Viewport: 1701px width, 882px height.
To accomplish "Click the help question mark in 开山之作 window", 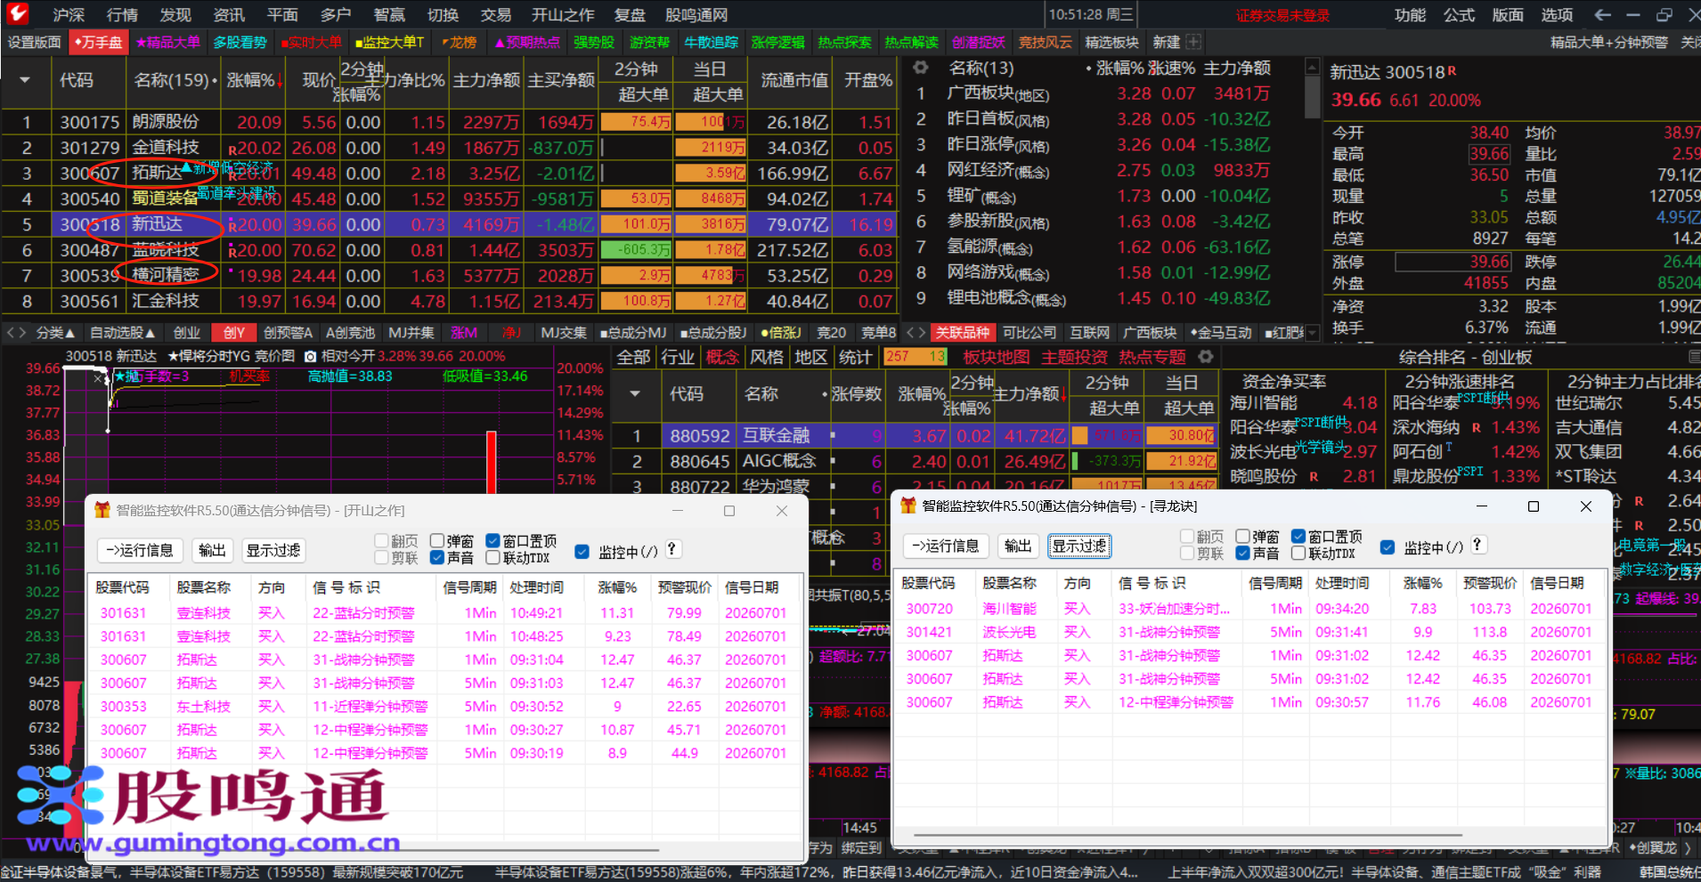I will click(672, 549).
